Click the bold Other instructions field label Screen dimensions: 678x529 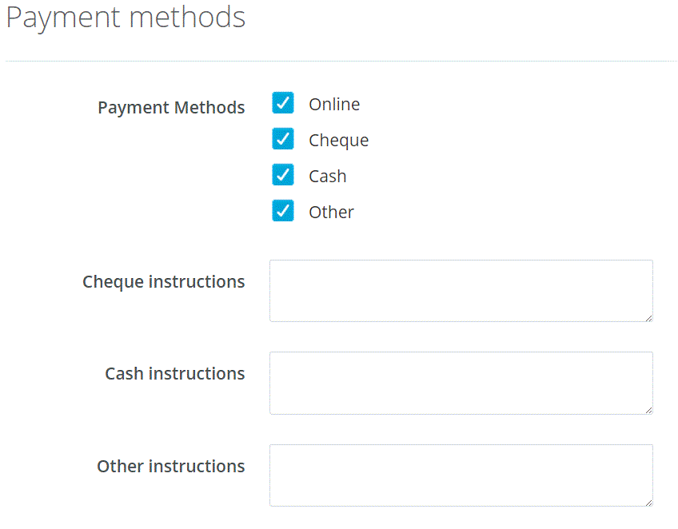pyautogui.click(x=170, y=467)
